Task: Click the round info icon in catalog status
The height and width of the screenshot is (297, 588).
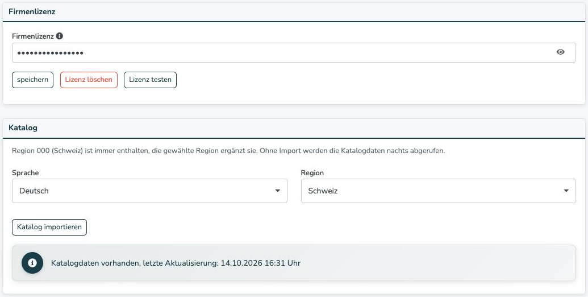Action: pyautogui.click(x=32, y=263)
